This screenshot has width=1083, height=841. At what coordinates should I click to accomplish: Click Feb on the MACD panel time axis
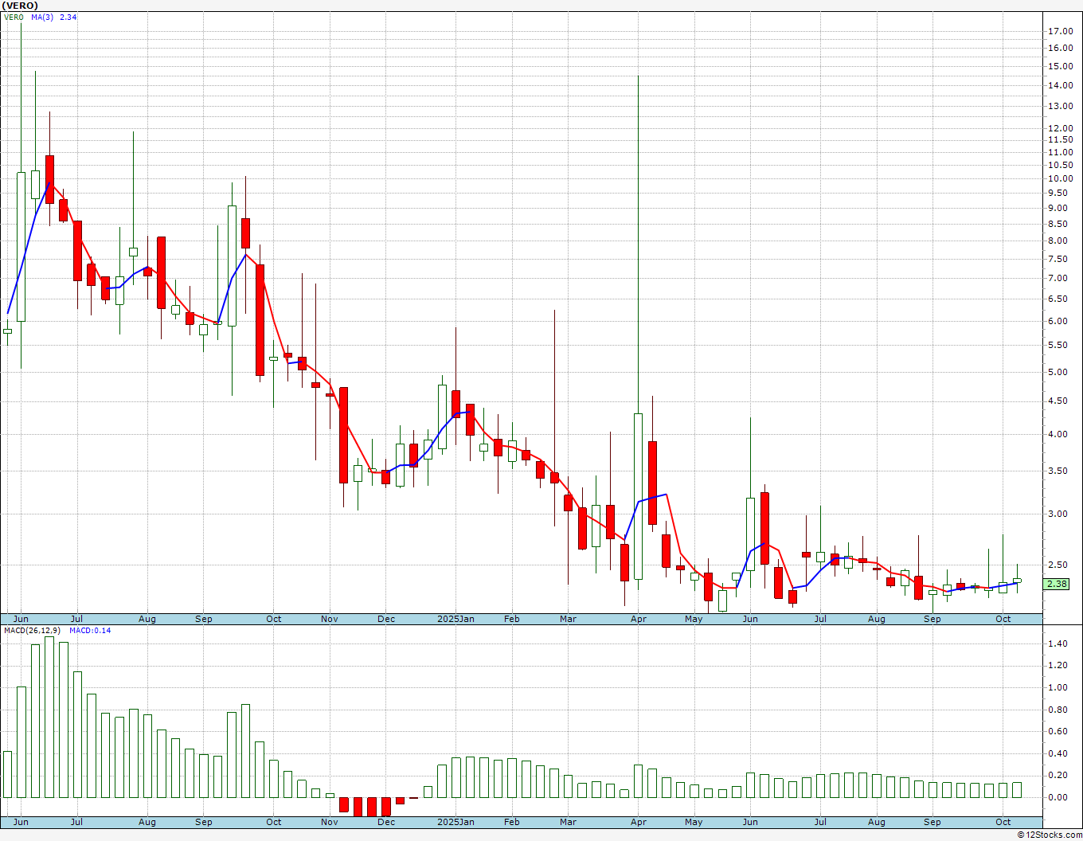tap(511, 822)
